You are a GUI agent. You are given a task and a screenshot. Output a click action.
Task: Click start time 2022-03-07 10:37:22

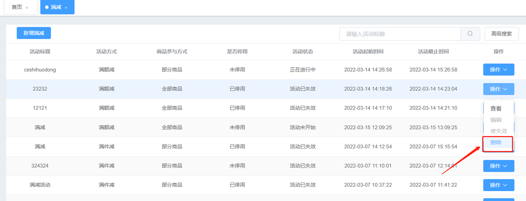click(368, 185)
